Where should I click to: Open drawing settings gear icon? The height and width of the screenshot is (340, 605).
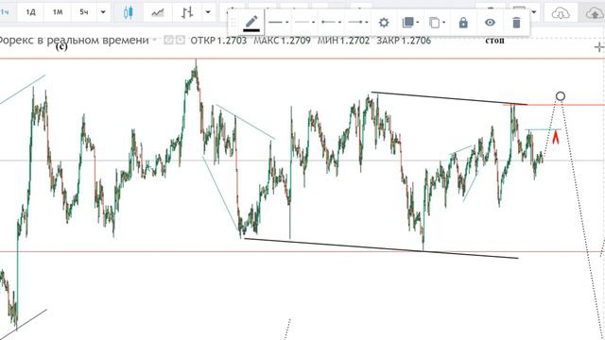coord(384,23)
